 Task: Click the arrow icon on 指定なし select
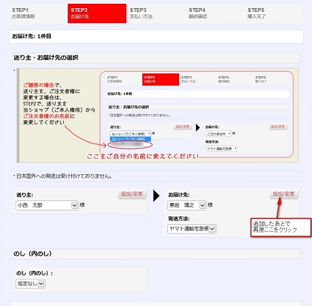pos(41,284)
